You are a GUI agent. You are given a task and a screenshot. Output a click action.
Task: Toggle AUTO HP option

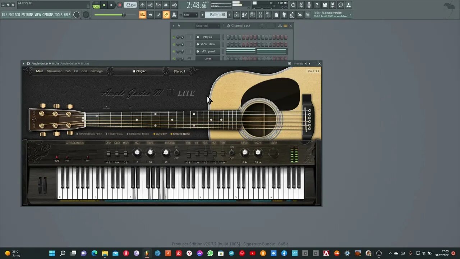pos(160,134)
